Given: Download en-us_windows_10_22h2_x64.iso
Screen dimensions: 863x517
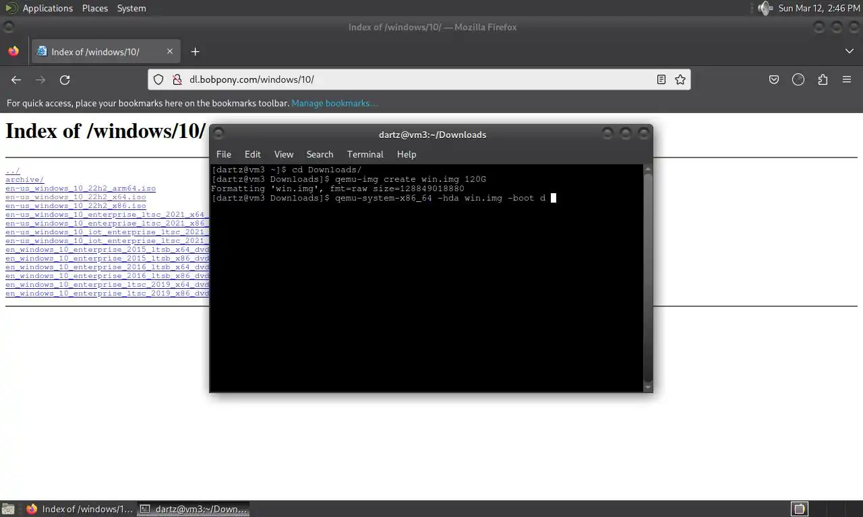Looking at the screenshot, I should point(76,197).
